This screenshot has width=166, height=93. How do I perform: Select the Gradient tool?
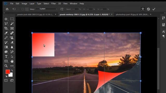(x=6, y=47)
